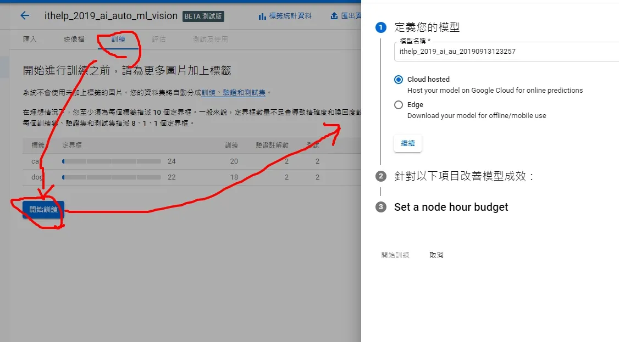
Task: Open the 評估 tab
Action: click(159, 39)
